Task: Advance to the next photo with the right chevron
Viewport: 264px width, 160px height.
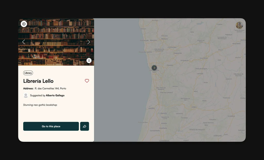Action: [89, 42]
